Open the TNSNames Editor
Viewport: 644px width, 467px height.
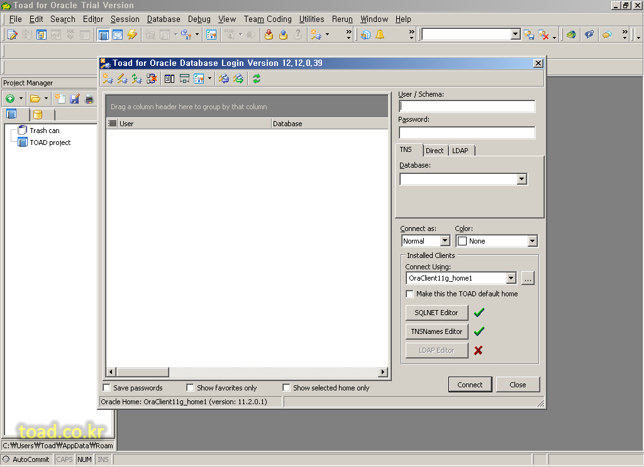coord(436,331)
